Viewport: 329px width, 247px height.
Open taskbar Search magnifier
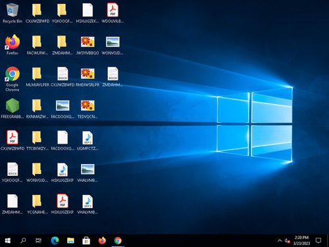[23, 240]
